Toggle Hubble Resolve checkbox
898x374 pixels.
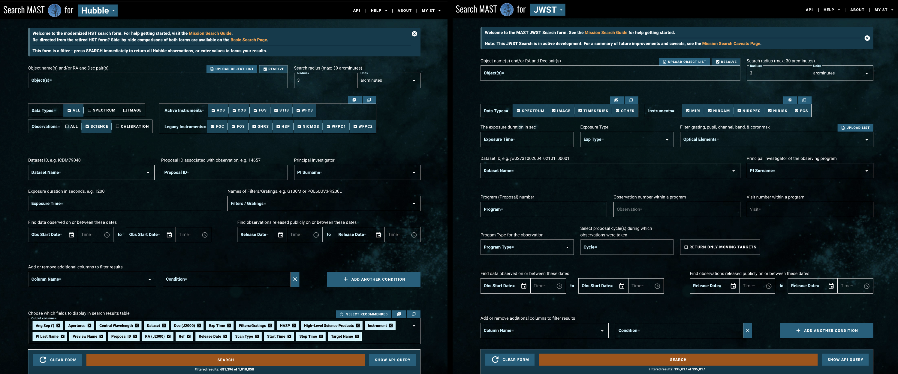pos(274,69)
